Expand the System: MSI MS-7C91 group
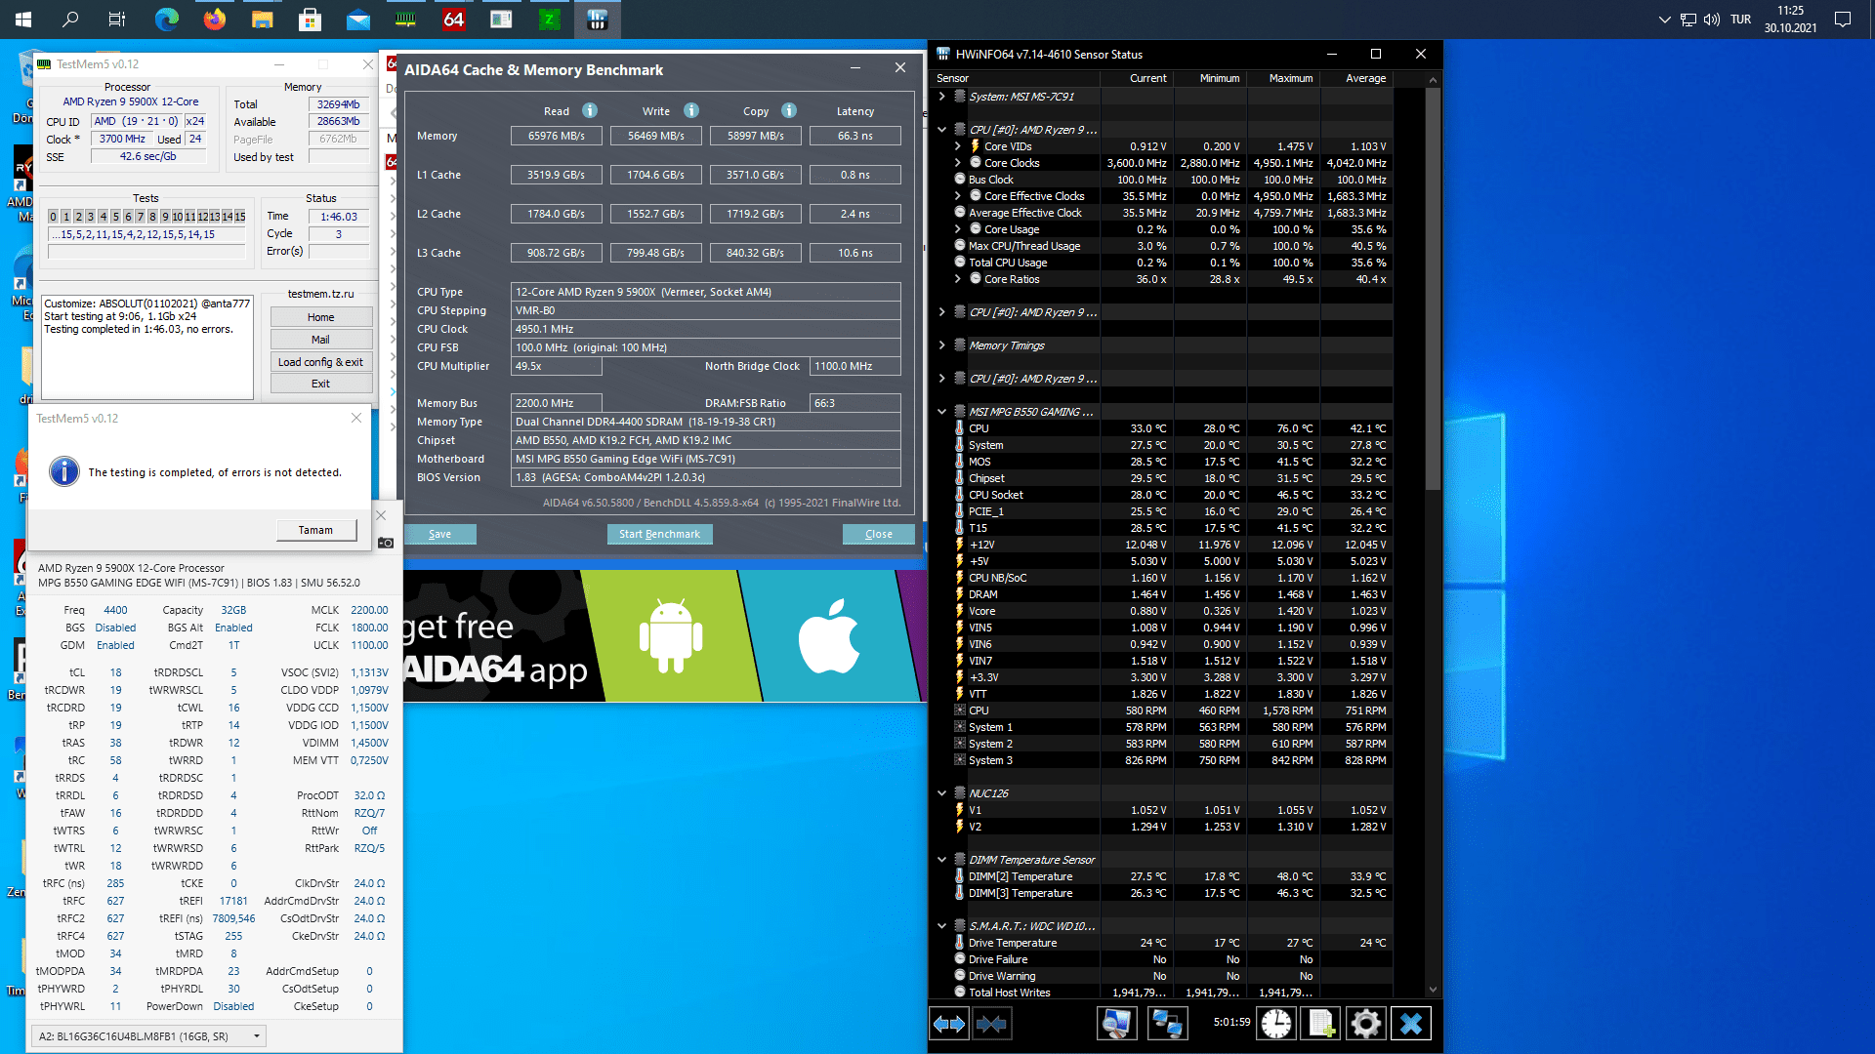This screenshot has width=1875, height=1054. pos(941,97)
